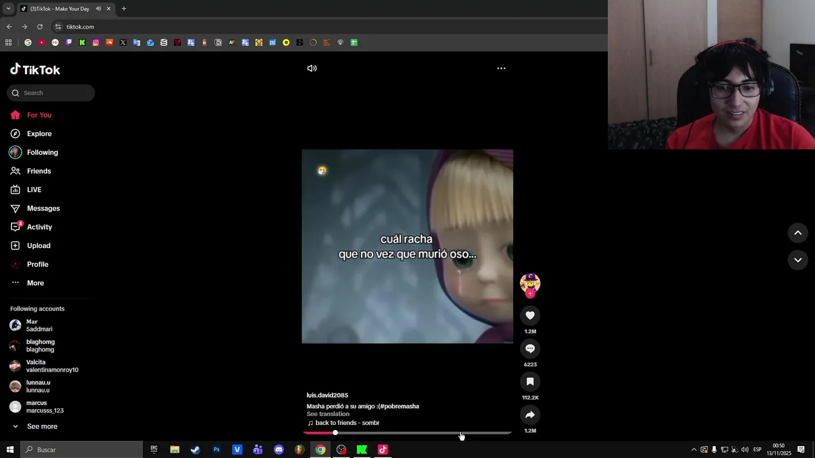Viewport: 815px width, 458px height.
Task: Click See translation under caption
Action: click(328, 414)
